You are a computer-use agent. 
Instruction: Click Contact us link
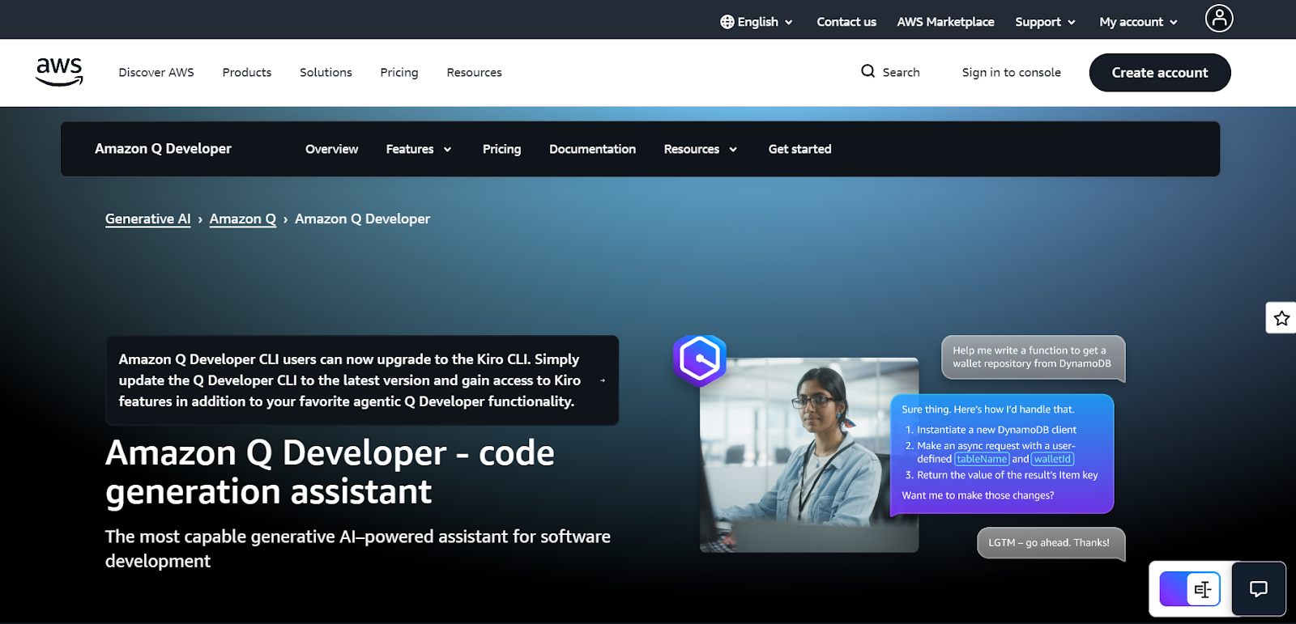click(x=846, y=22)
